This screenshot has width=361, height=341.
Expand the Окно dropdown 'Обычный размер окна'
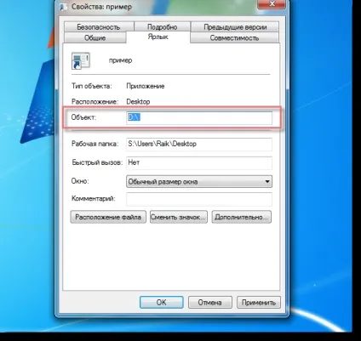pyautogui.click(x=199, y=181)
